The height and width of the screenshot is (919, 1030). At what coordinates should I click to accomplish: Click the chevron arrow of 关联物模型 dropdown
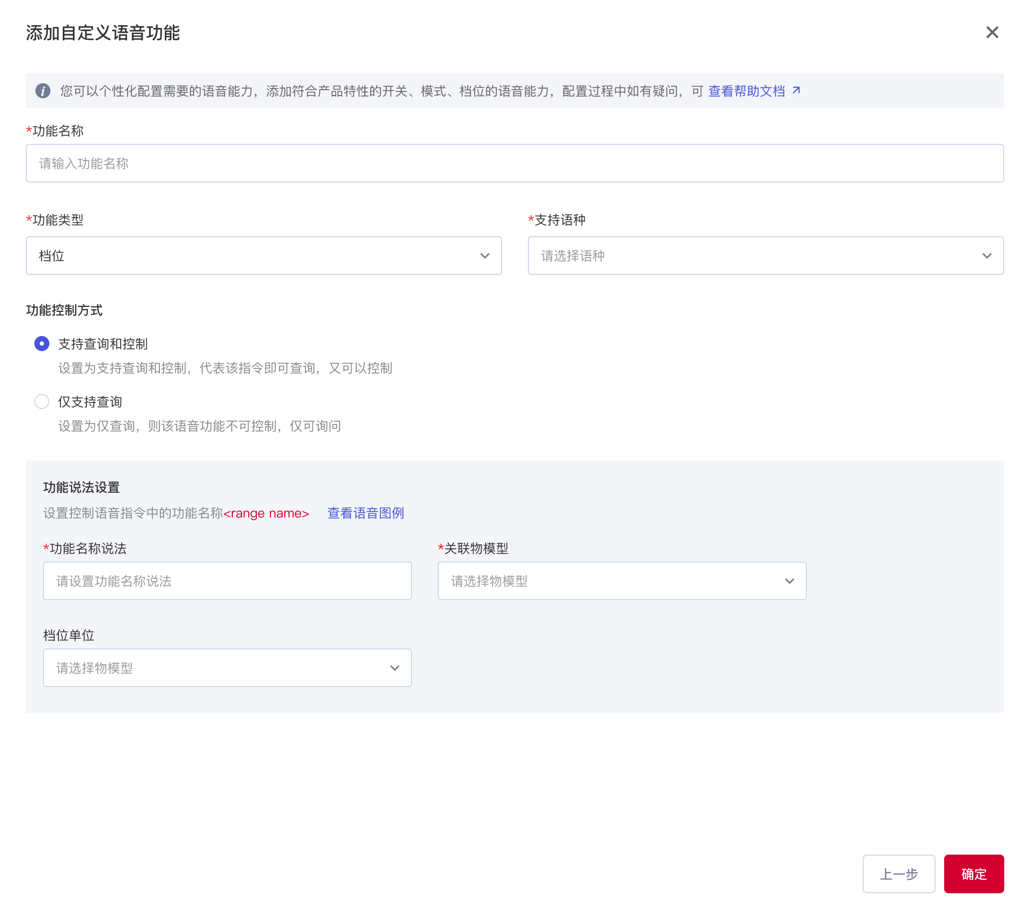(790, 581)
